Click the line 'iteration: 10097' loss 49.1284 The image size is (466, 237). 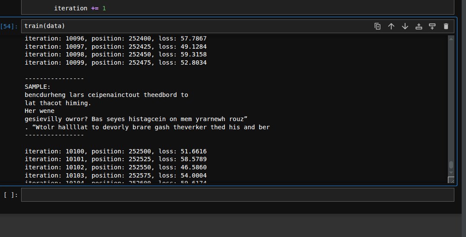point(116,47)
